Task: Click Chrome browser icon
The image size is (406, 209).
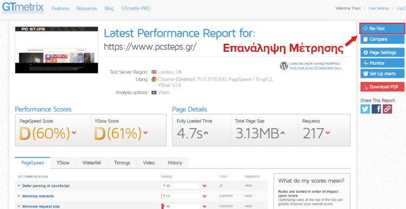Action: 154,79
